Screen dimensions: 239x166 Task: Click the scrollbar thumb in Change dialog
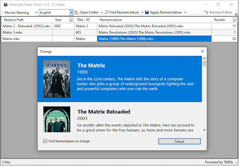tap(205, 63)
